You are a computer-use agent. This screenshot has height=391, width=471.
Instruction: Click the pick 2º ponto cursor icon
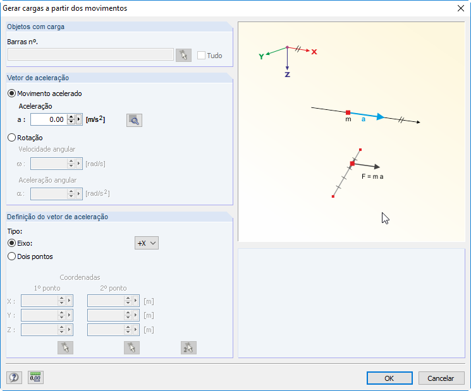point(132,348)
